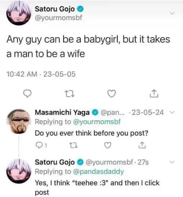Reply to Satoru Gojo's main tweet
Screen dimensions: 183x197
point(27,94)
